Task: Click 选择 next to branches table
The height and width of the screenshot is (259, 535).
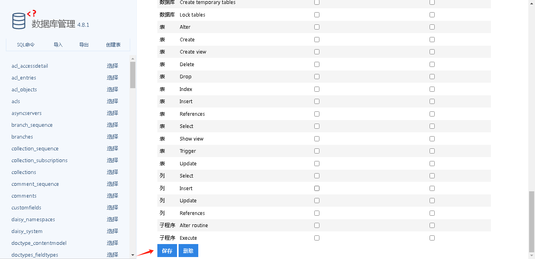Action: pyautogui.click(x=113, y=137)
